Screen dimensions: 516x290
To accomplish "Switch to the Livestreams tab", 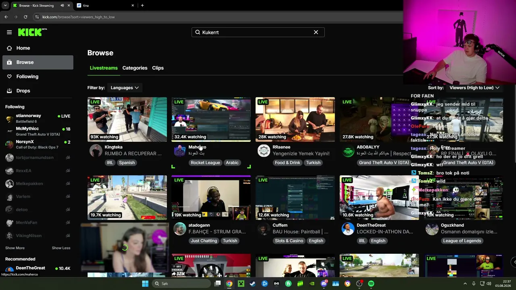I will 104,68.
